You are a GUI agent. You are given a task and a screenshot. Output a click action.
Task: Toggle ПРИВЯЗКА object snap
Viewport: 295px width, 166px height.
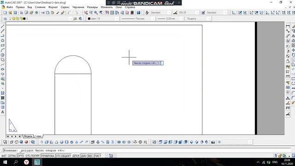(47, 156)
